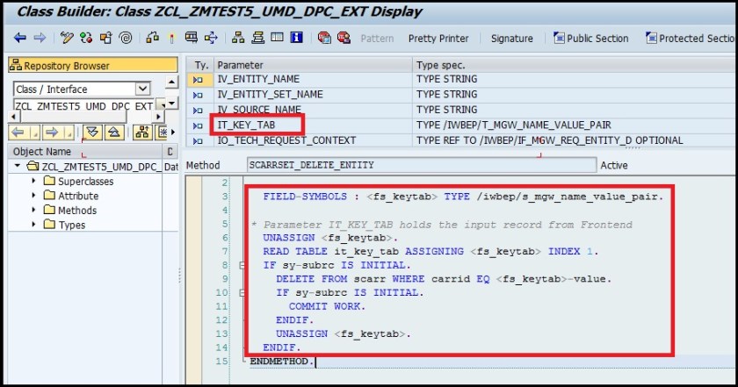The width and height of the screenshot is (738, 387).
Task: Click type icon of IV_ENTITY_NAME row
Action: tap(199, 80)
